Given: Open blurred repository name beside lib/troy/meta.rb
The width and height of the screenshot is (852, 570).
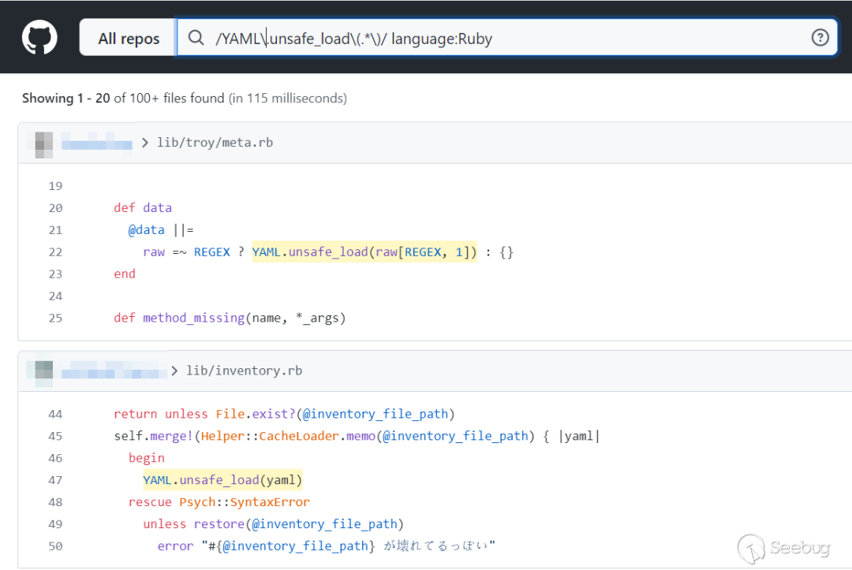Looking at the screenshot, I should point(96,143).
